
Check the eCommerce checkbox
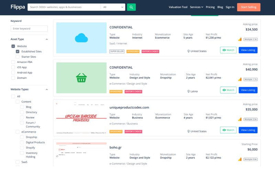(x=18, y=132)
